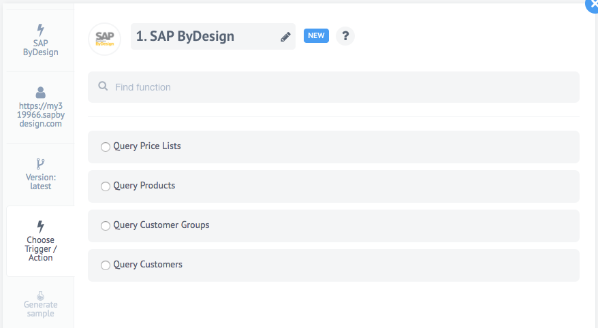Click the pencil edit icon beside title
This screenshot has width=598, height=328.
(x=285, y=37)
